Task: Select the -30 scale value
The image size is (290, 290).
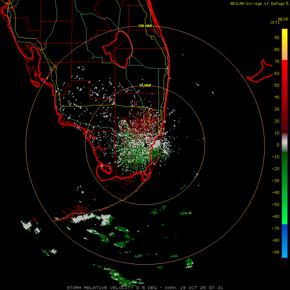Action: tap(275, 181)
